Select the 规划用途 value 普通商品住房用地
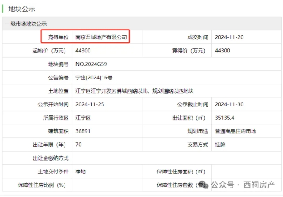283x197 pixels. click(x=235, y=131)
